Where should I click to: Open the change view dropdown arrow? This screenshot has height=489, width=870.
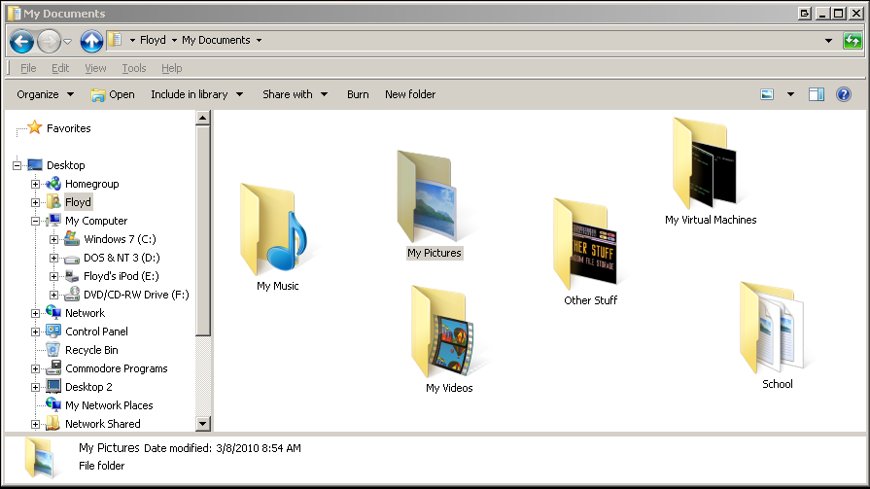(790, 94)
